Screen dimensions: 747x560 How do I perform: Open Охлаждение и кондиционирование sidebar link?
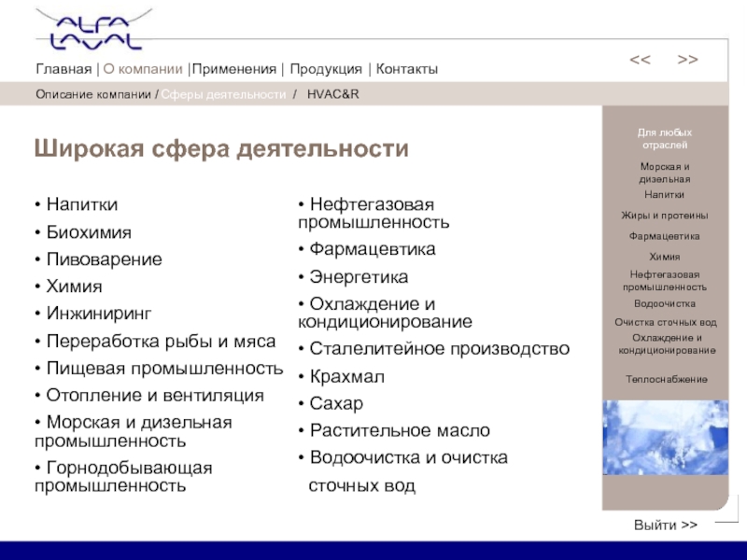pos(667,343)
